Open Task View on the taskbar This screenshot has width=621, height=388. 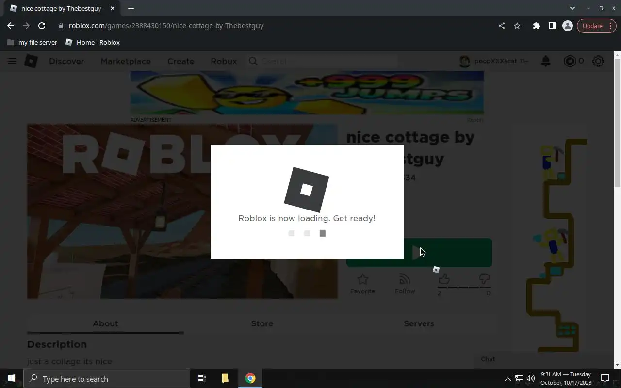(x=202, y=378)
